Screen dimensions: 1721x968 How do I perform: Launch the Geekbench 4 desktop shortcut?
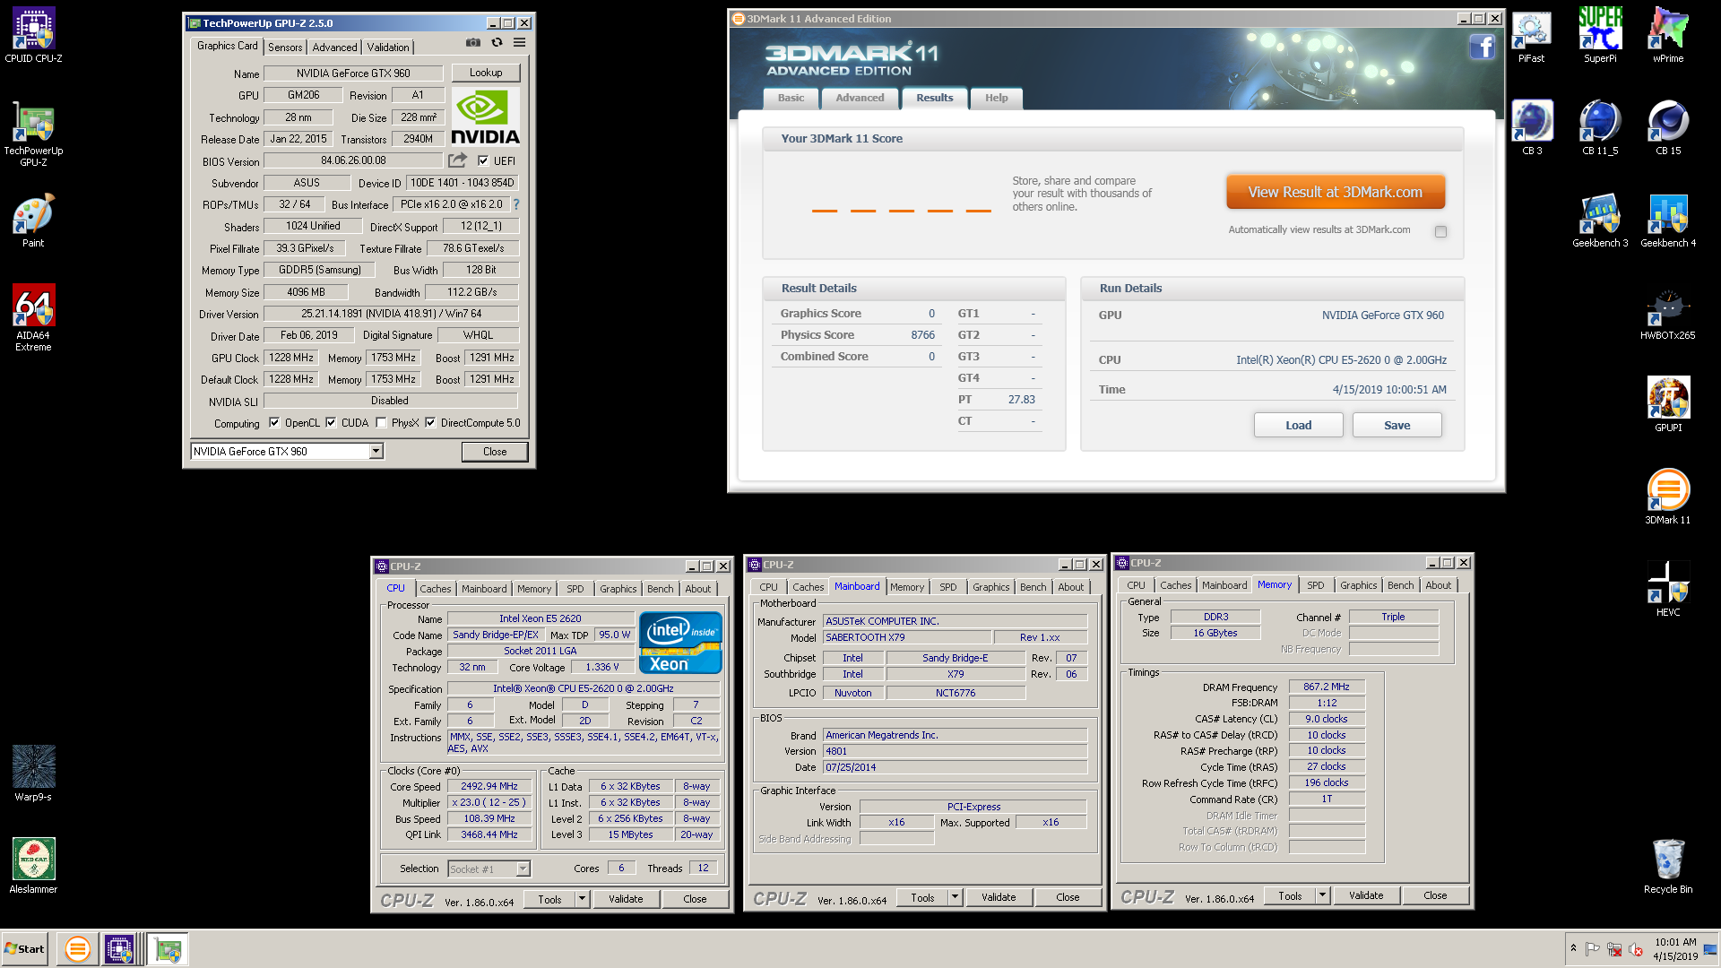pyautogui.click(x=1668, y=220)
